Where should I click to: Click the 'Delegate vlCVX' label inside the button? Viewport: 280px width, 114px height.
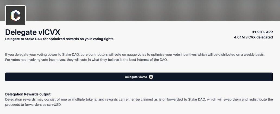point(136,77)
